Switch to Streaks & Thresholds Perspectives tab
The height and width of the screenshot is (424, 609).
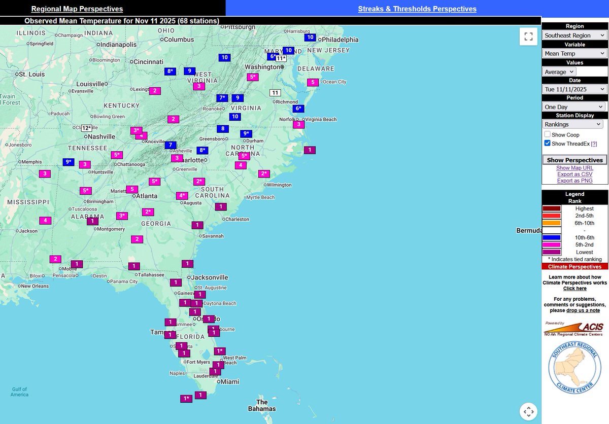417,8
